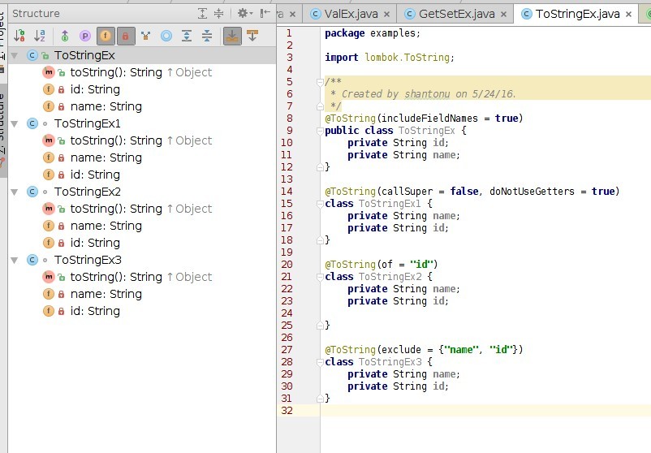Open Structure panel settings gear menu
Image resolution: width=651 pixels, height=453 pixels.
coord(244,14)
